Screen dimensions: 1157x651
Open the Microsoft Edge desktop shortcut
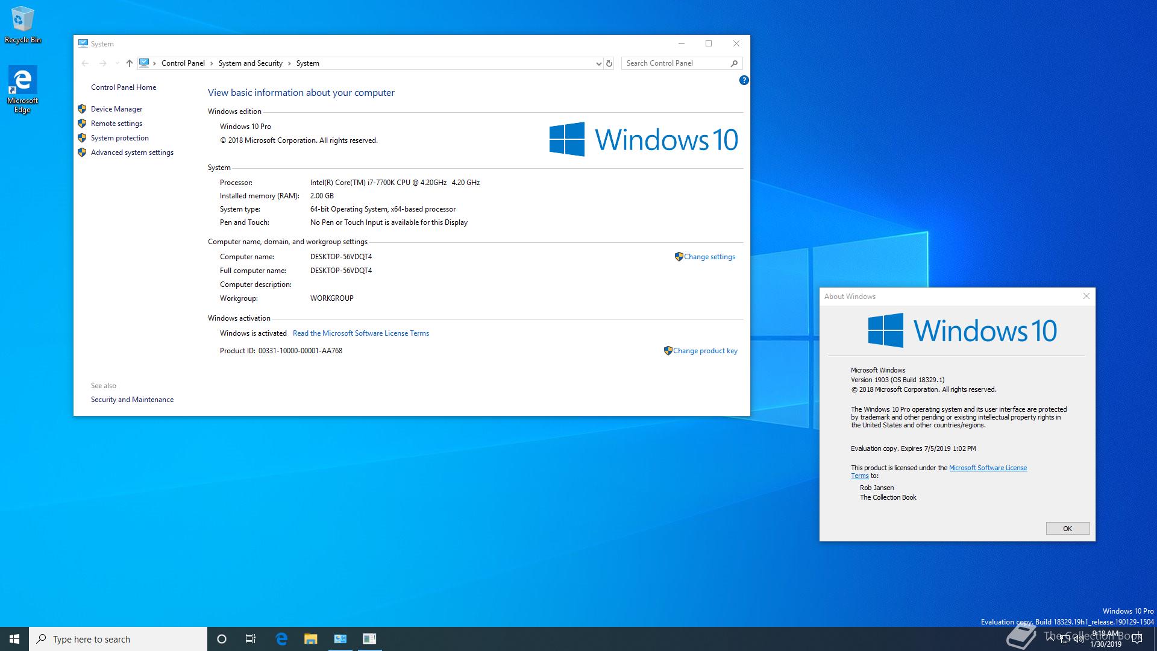[22, 89]
